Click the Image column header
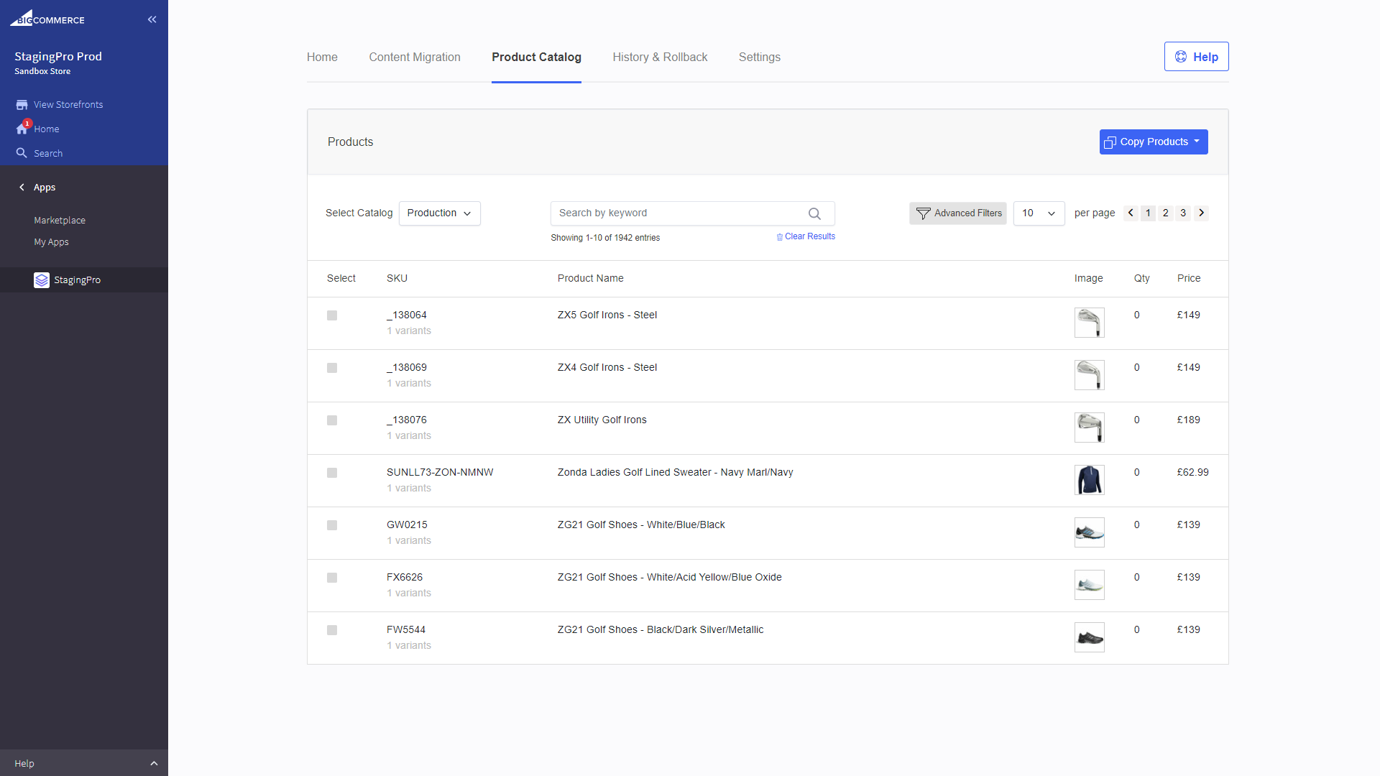 (x=1088, y=279)
